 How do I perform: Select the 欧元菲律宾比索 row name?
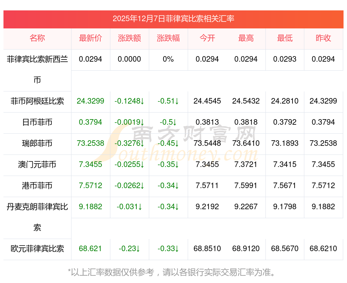(37, 249)
